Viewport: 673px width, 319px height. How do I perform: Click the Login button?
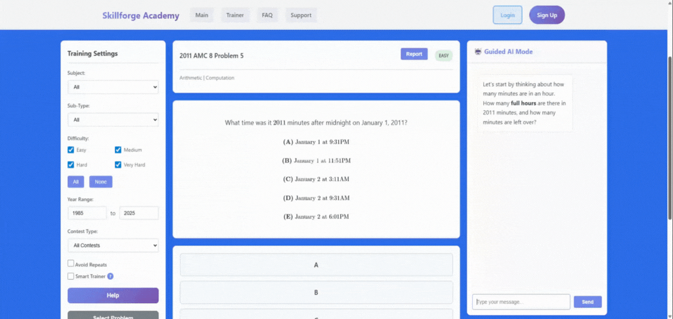pyautogui.click(x=507, y=15)
